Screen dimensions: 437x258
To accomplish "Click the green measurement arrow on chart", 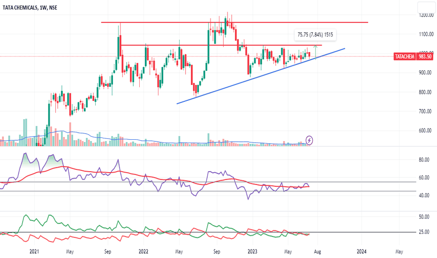I will click(316, 52).
